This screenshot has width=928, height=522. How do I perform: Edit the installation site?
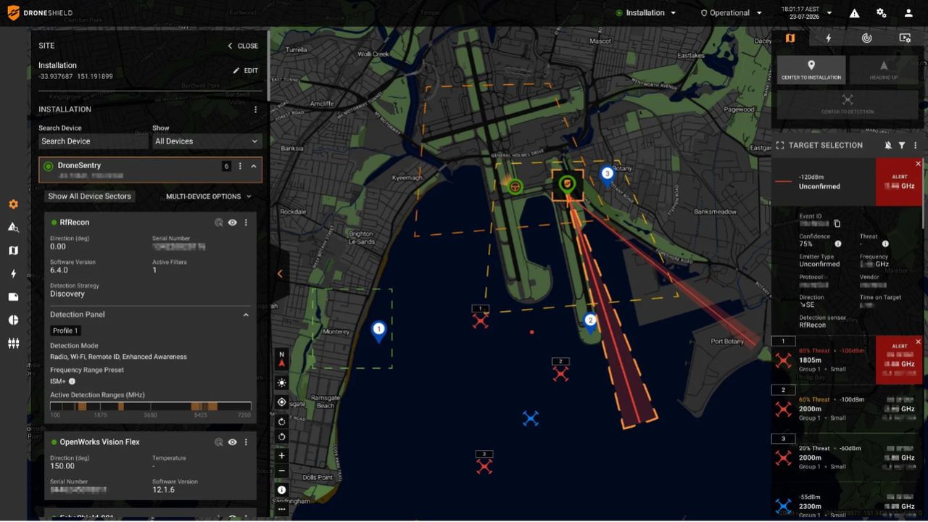click(246, 71)
